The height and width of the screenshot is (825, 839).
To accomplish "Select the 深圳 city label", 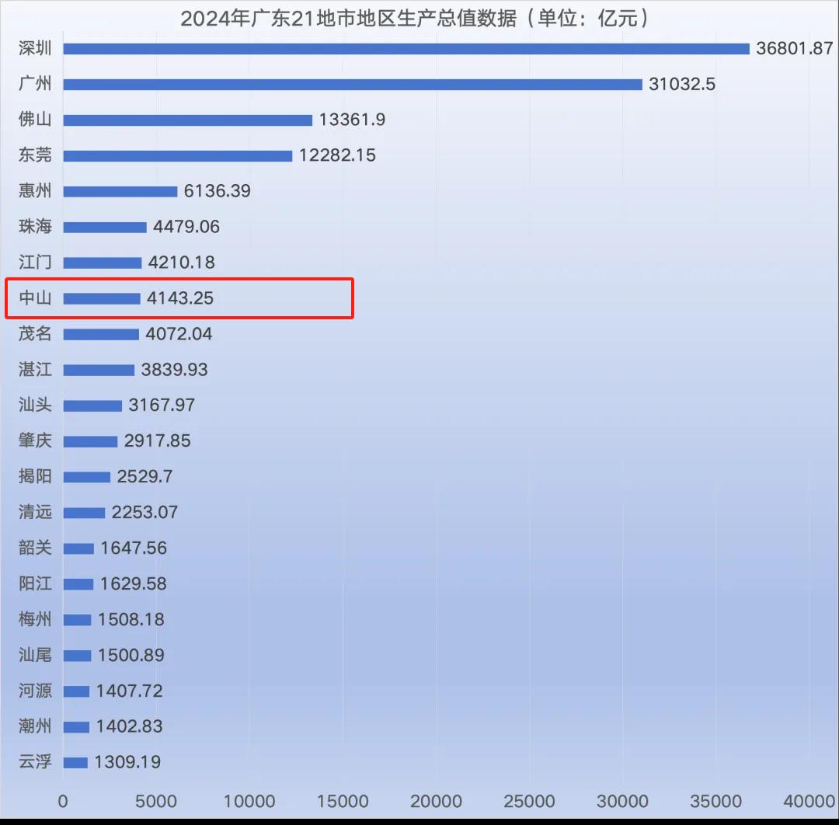I will click(35, 48).
